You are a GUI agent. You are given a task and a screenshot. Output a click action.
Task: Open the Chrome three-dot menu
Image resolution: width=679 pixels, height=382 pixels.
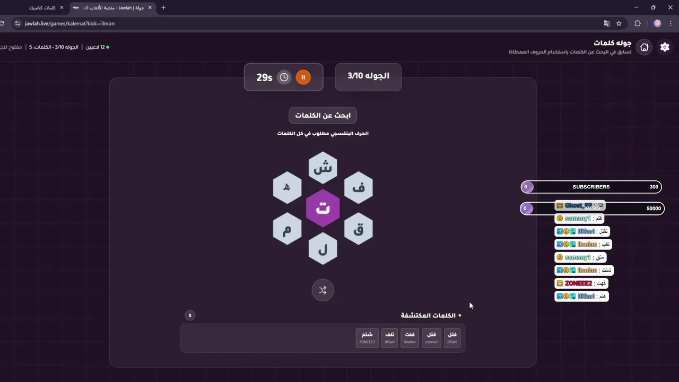671,23
